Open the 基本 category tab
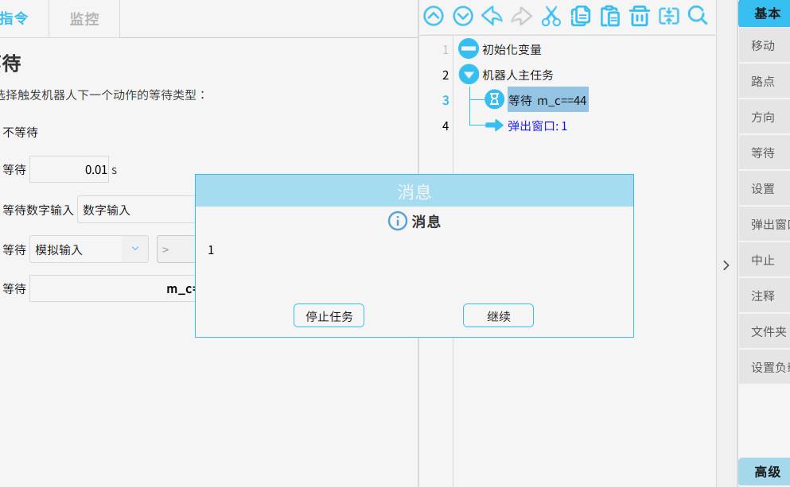 [766, 13]
